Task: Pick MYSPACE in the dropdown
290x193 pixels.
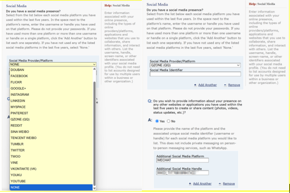Action: [51, 107]
